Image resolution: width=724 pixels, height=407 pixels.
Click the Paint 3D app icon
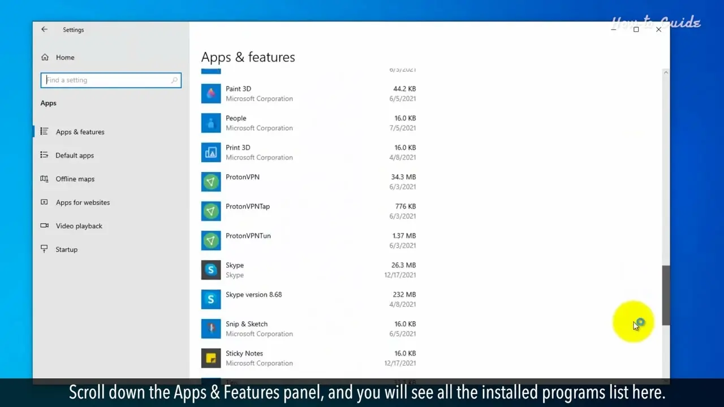click(x=211, y=93)
